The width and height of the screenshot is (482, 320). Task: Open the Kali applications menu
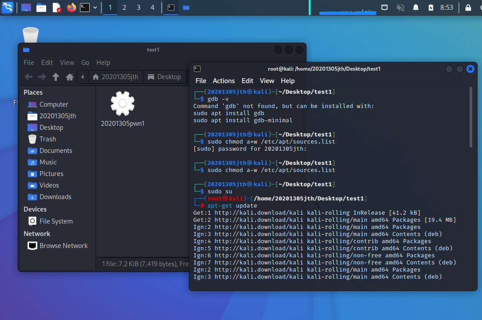(8, 8)
